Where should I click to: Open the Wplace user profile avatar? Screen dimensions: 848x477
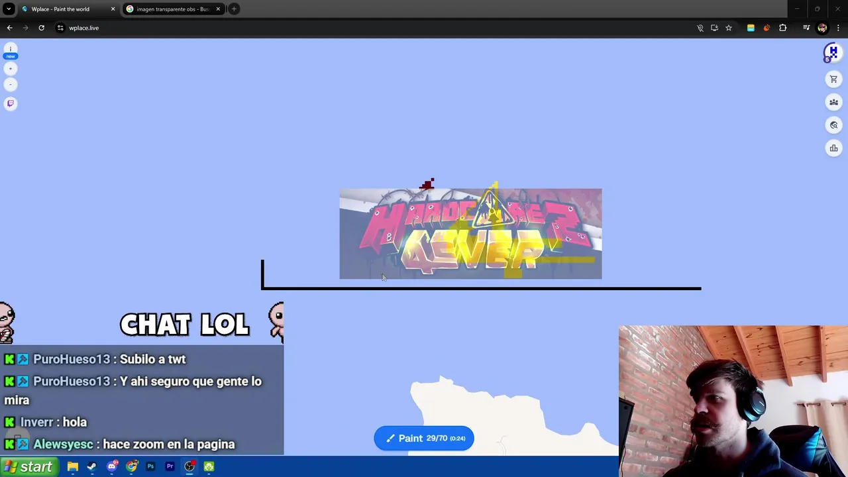pos(831,52)
